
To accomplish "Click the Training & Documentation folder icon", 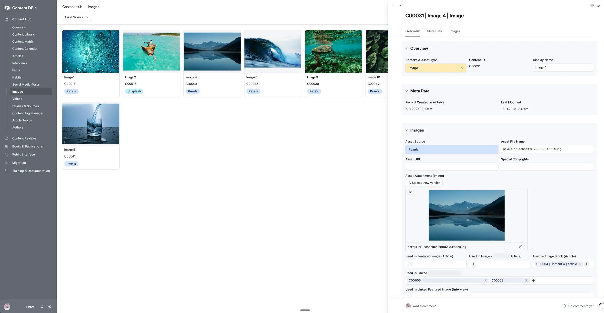I will 7,171.
